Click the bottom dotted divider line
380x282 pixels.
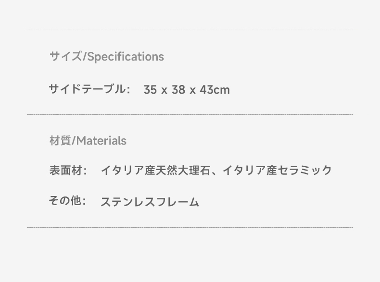click(x=190, y=227)
